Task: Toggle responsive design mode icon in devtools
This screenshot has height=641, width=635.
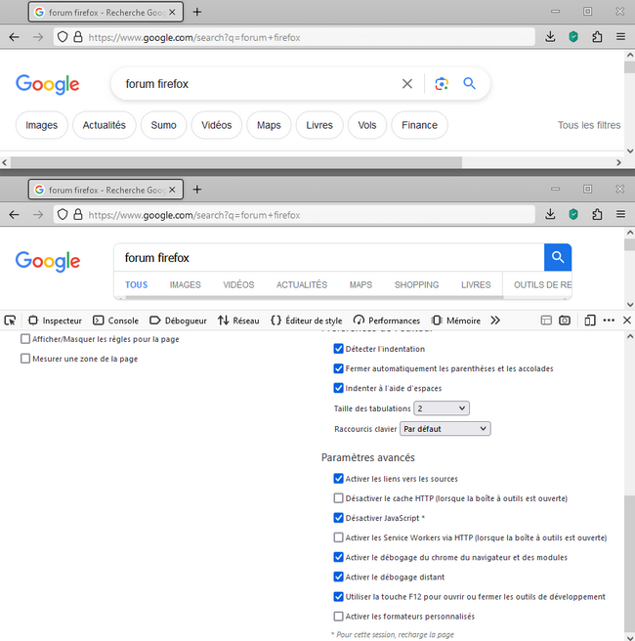Action: (589, 320)
